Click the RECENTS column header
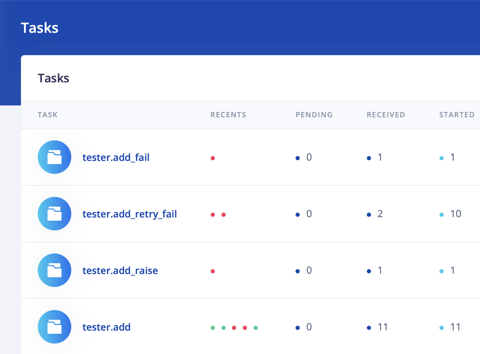 tap(228, 115)
